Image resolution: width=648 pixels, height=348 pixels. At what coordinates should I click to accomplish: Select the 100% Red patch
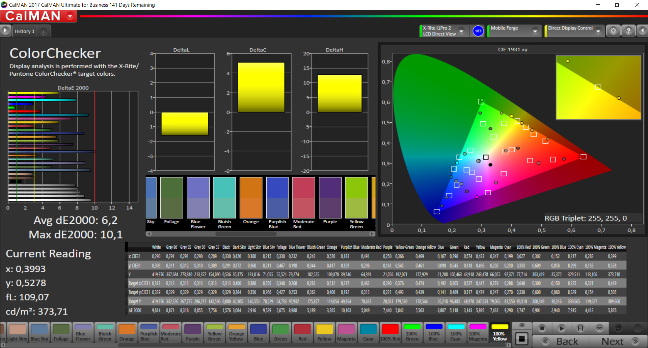pyautogui.click(x=390, y=332)
